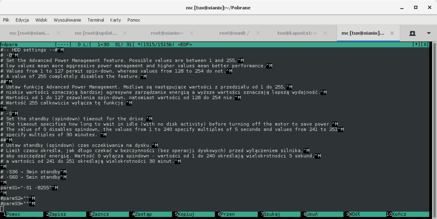Close the 'mc [tux@xianix]' tab

[392, 33]
